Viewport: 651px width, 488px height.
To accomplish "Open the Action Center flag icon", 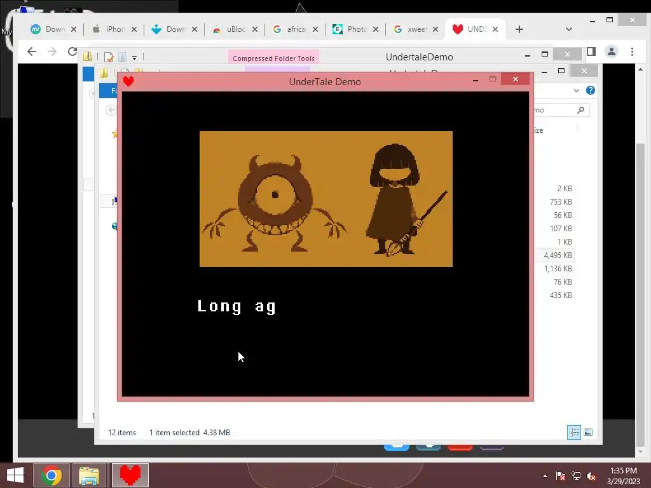I will coord(561,476).
